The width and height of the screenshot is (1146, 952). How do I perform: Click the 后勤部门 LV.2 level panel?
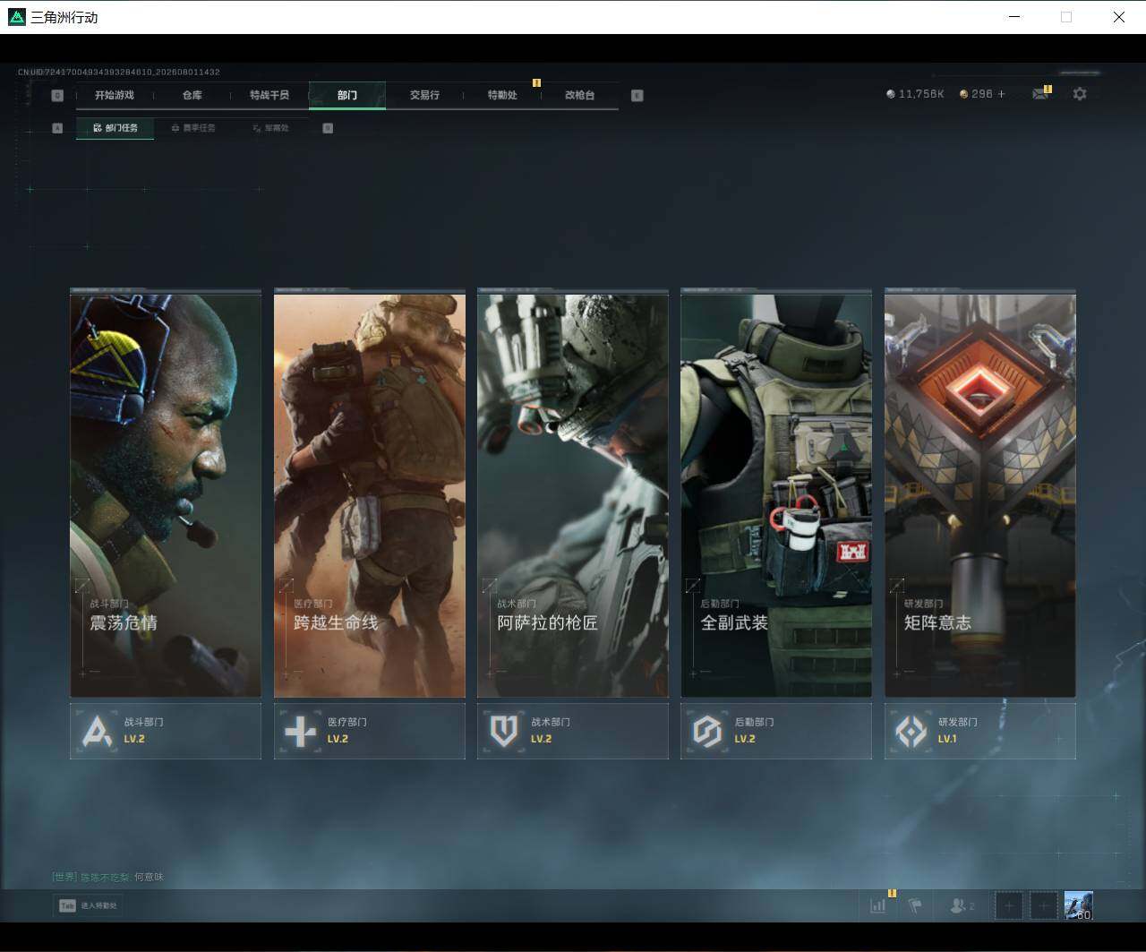(776, 731)
